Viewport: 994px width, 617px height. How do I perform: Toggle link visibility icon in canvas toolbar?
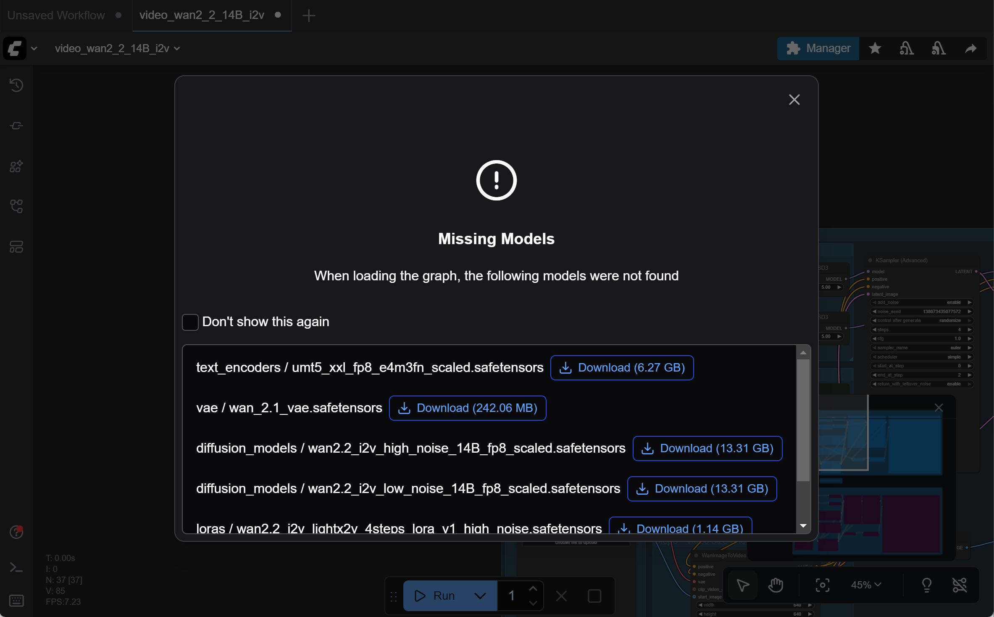960,585
